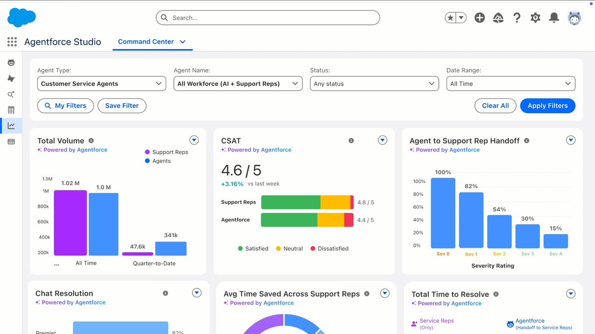This screenshot has height=334, width=595.
Task: Open the Agent Name dropdown
Action: (x=238, y=84)
